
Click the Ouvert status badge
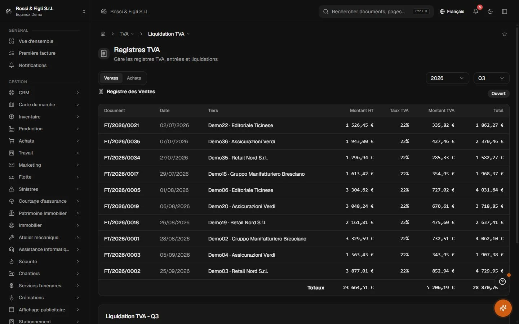click(498, 94)
